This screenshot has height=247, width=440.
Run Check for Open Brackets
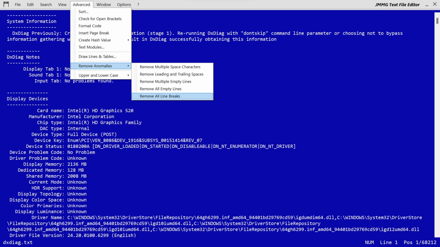pos(100,19)
